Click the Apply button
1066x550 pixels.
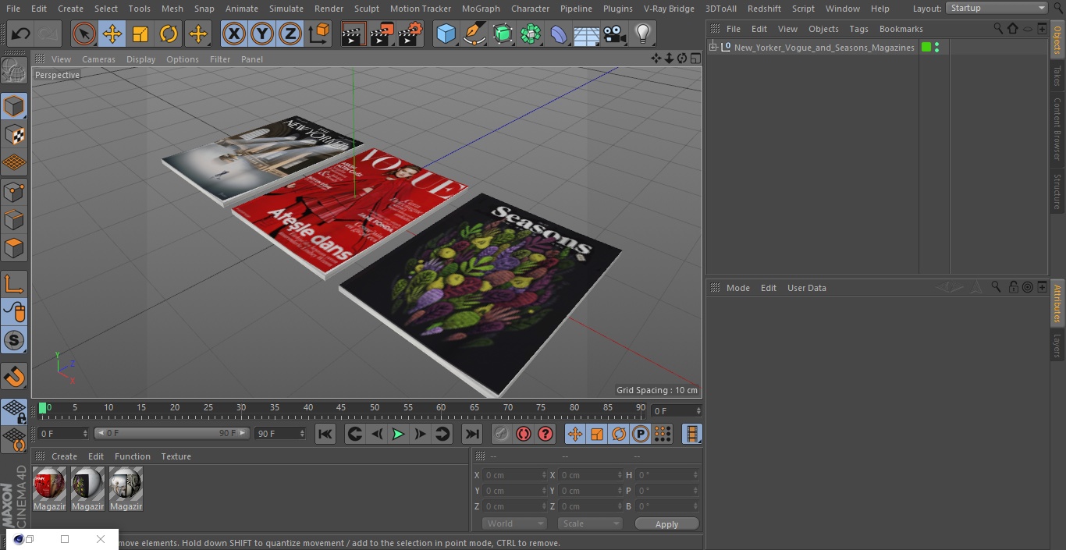pos(666,524)
